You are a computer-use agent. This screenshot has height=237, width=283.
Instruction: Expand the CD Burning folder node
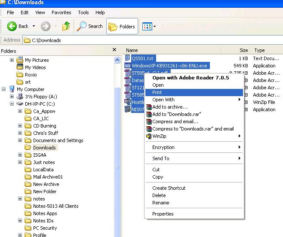point(20,126)
